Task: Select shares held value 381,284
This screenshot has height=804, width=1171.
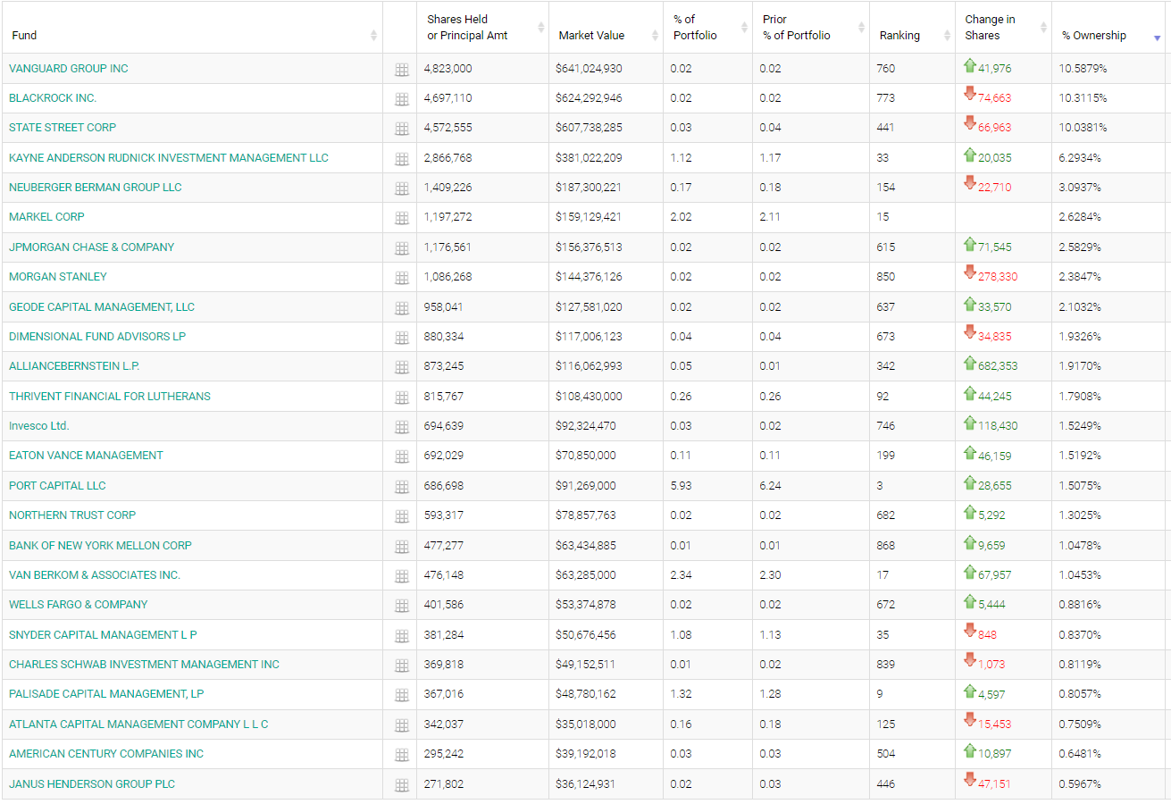Action: [x=444, y=635]
